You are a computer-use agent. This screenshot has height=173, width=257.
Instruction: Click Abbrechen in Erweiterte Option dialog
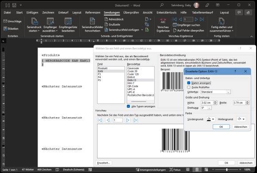pos(241,127)
